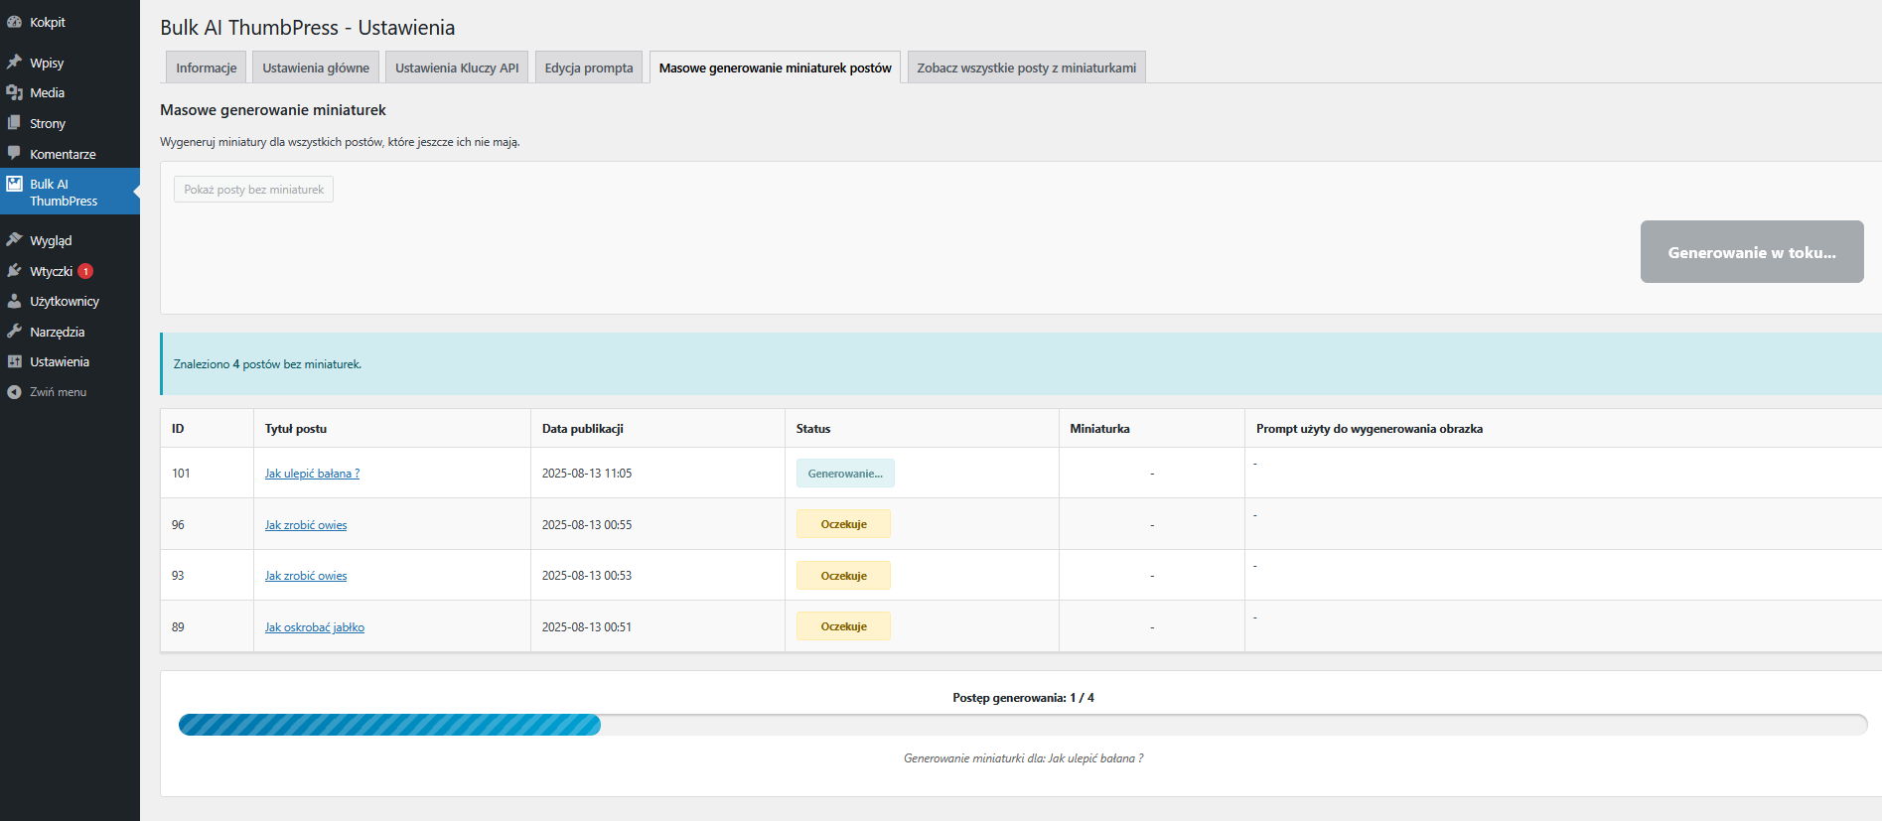Viewport: 1882px width, 821px height.
Task: Open the Jak oskrobać jabłko post link
Action: click(x=314, y=627)
